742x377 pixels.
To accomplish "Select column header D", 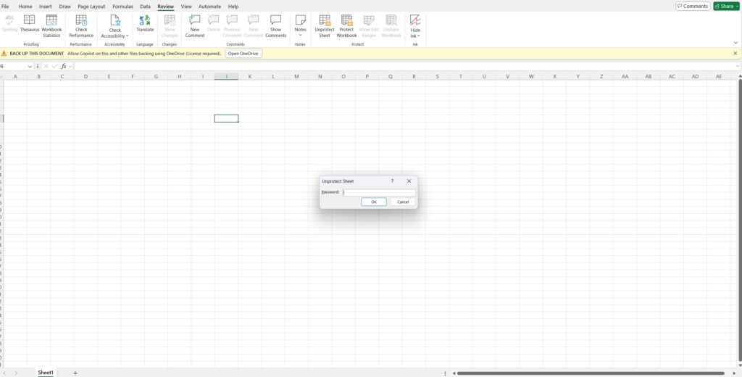I will (x=86, y=76).
